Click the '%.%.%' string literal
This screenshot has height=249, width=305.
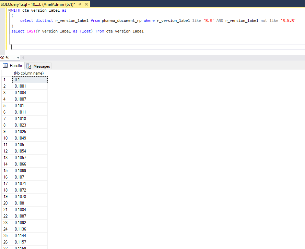[288, 21]
